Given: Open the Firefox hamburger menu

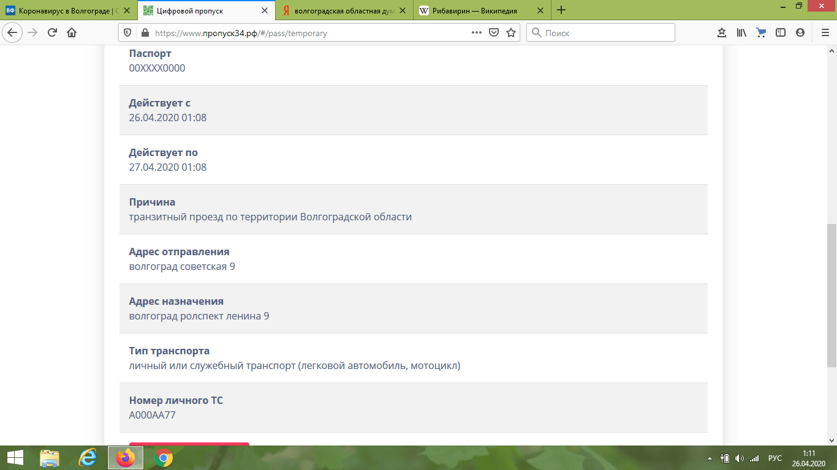Looking at the screenshot, I should click(825, 33).
